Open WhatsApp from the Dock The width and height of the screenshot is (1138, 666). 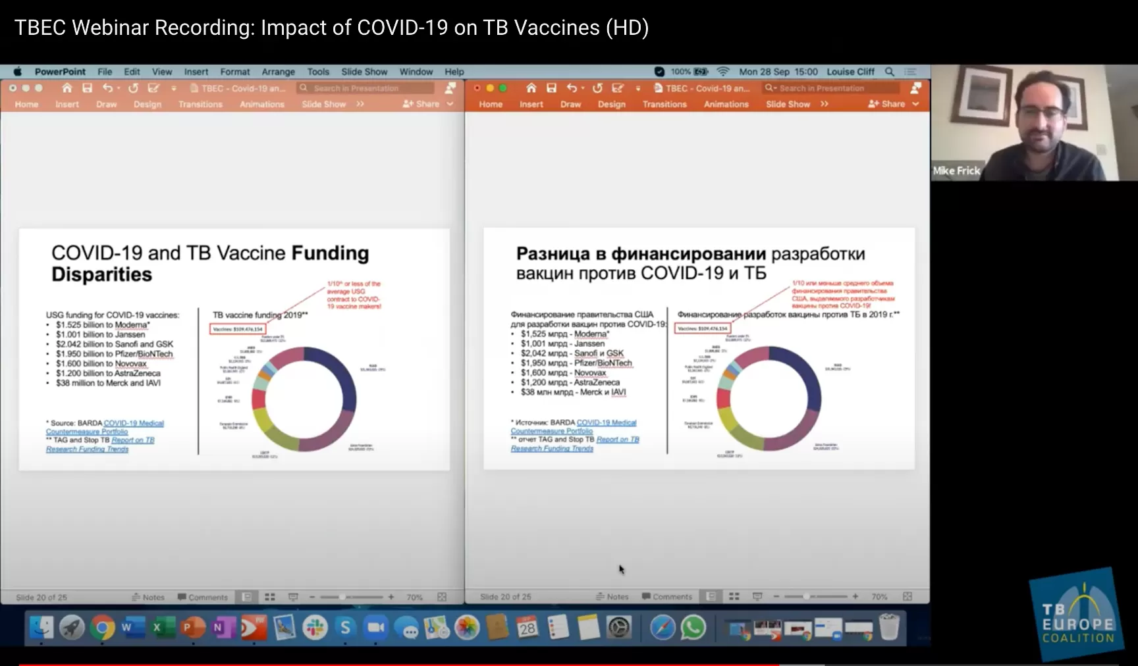click(693, 628)
